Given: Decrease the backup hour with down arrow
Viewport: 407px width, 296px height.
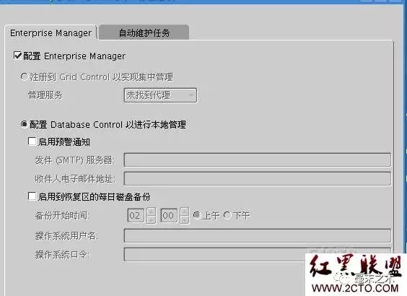Looking at the screenshot, I should [x=152, y=219].
